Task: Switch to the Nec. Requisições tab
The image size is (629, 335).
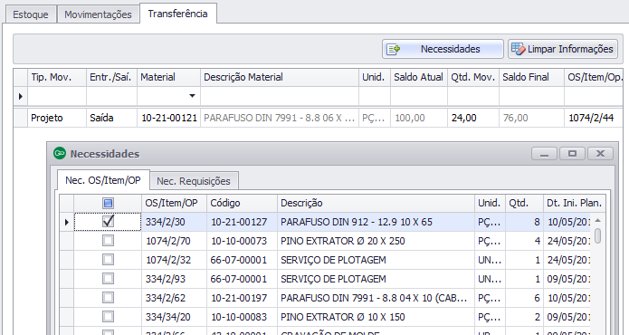Action: (x=194, y=181)
